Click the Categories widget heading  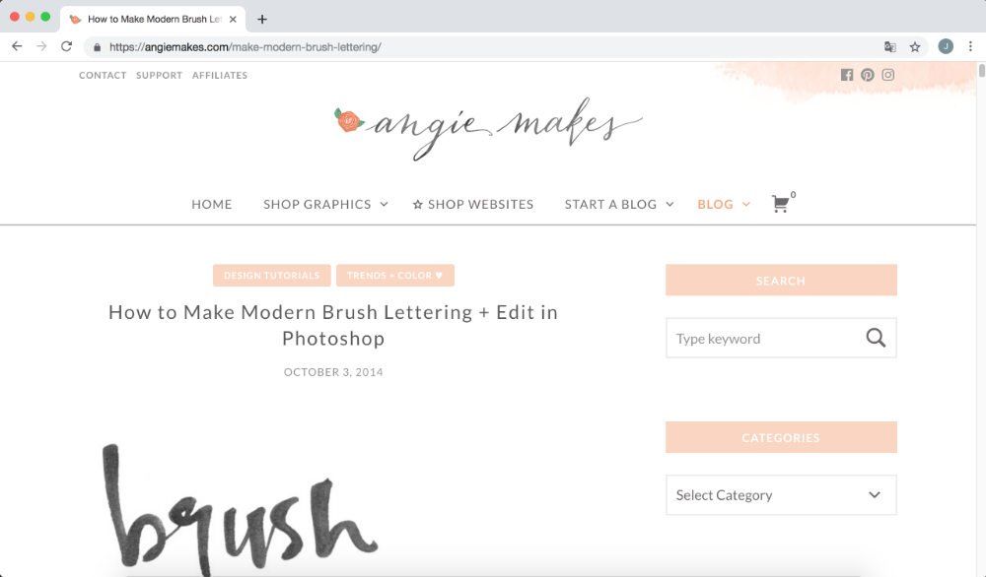pyautogui.click(x=781, y=437)
